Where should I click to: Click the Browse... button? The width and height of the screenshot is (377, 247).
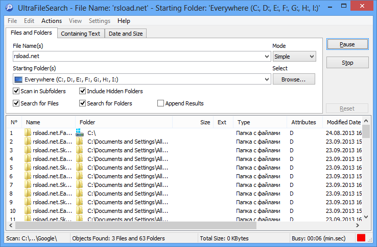(294, 79)
